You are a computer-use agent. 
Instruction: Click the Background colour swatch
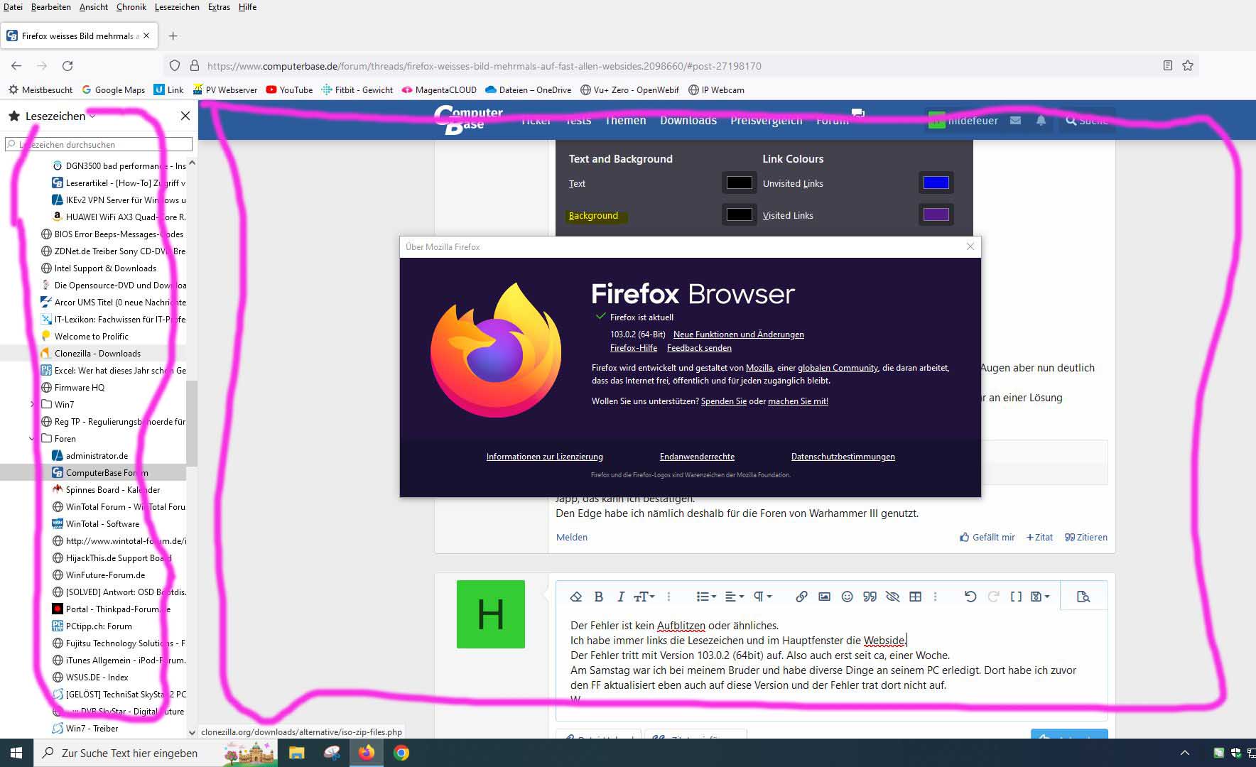[x=739, y=214]
